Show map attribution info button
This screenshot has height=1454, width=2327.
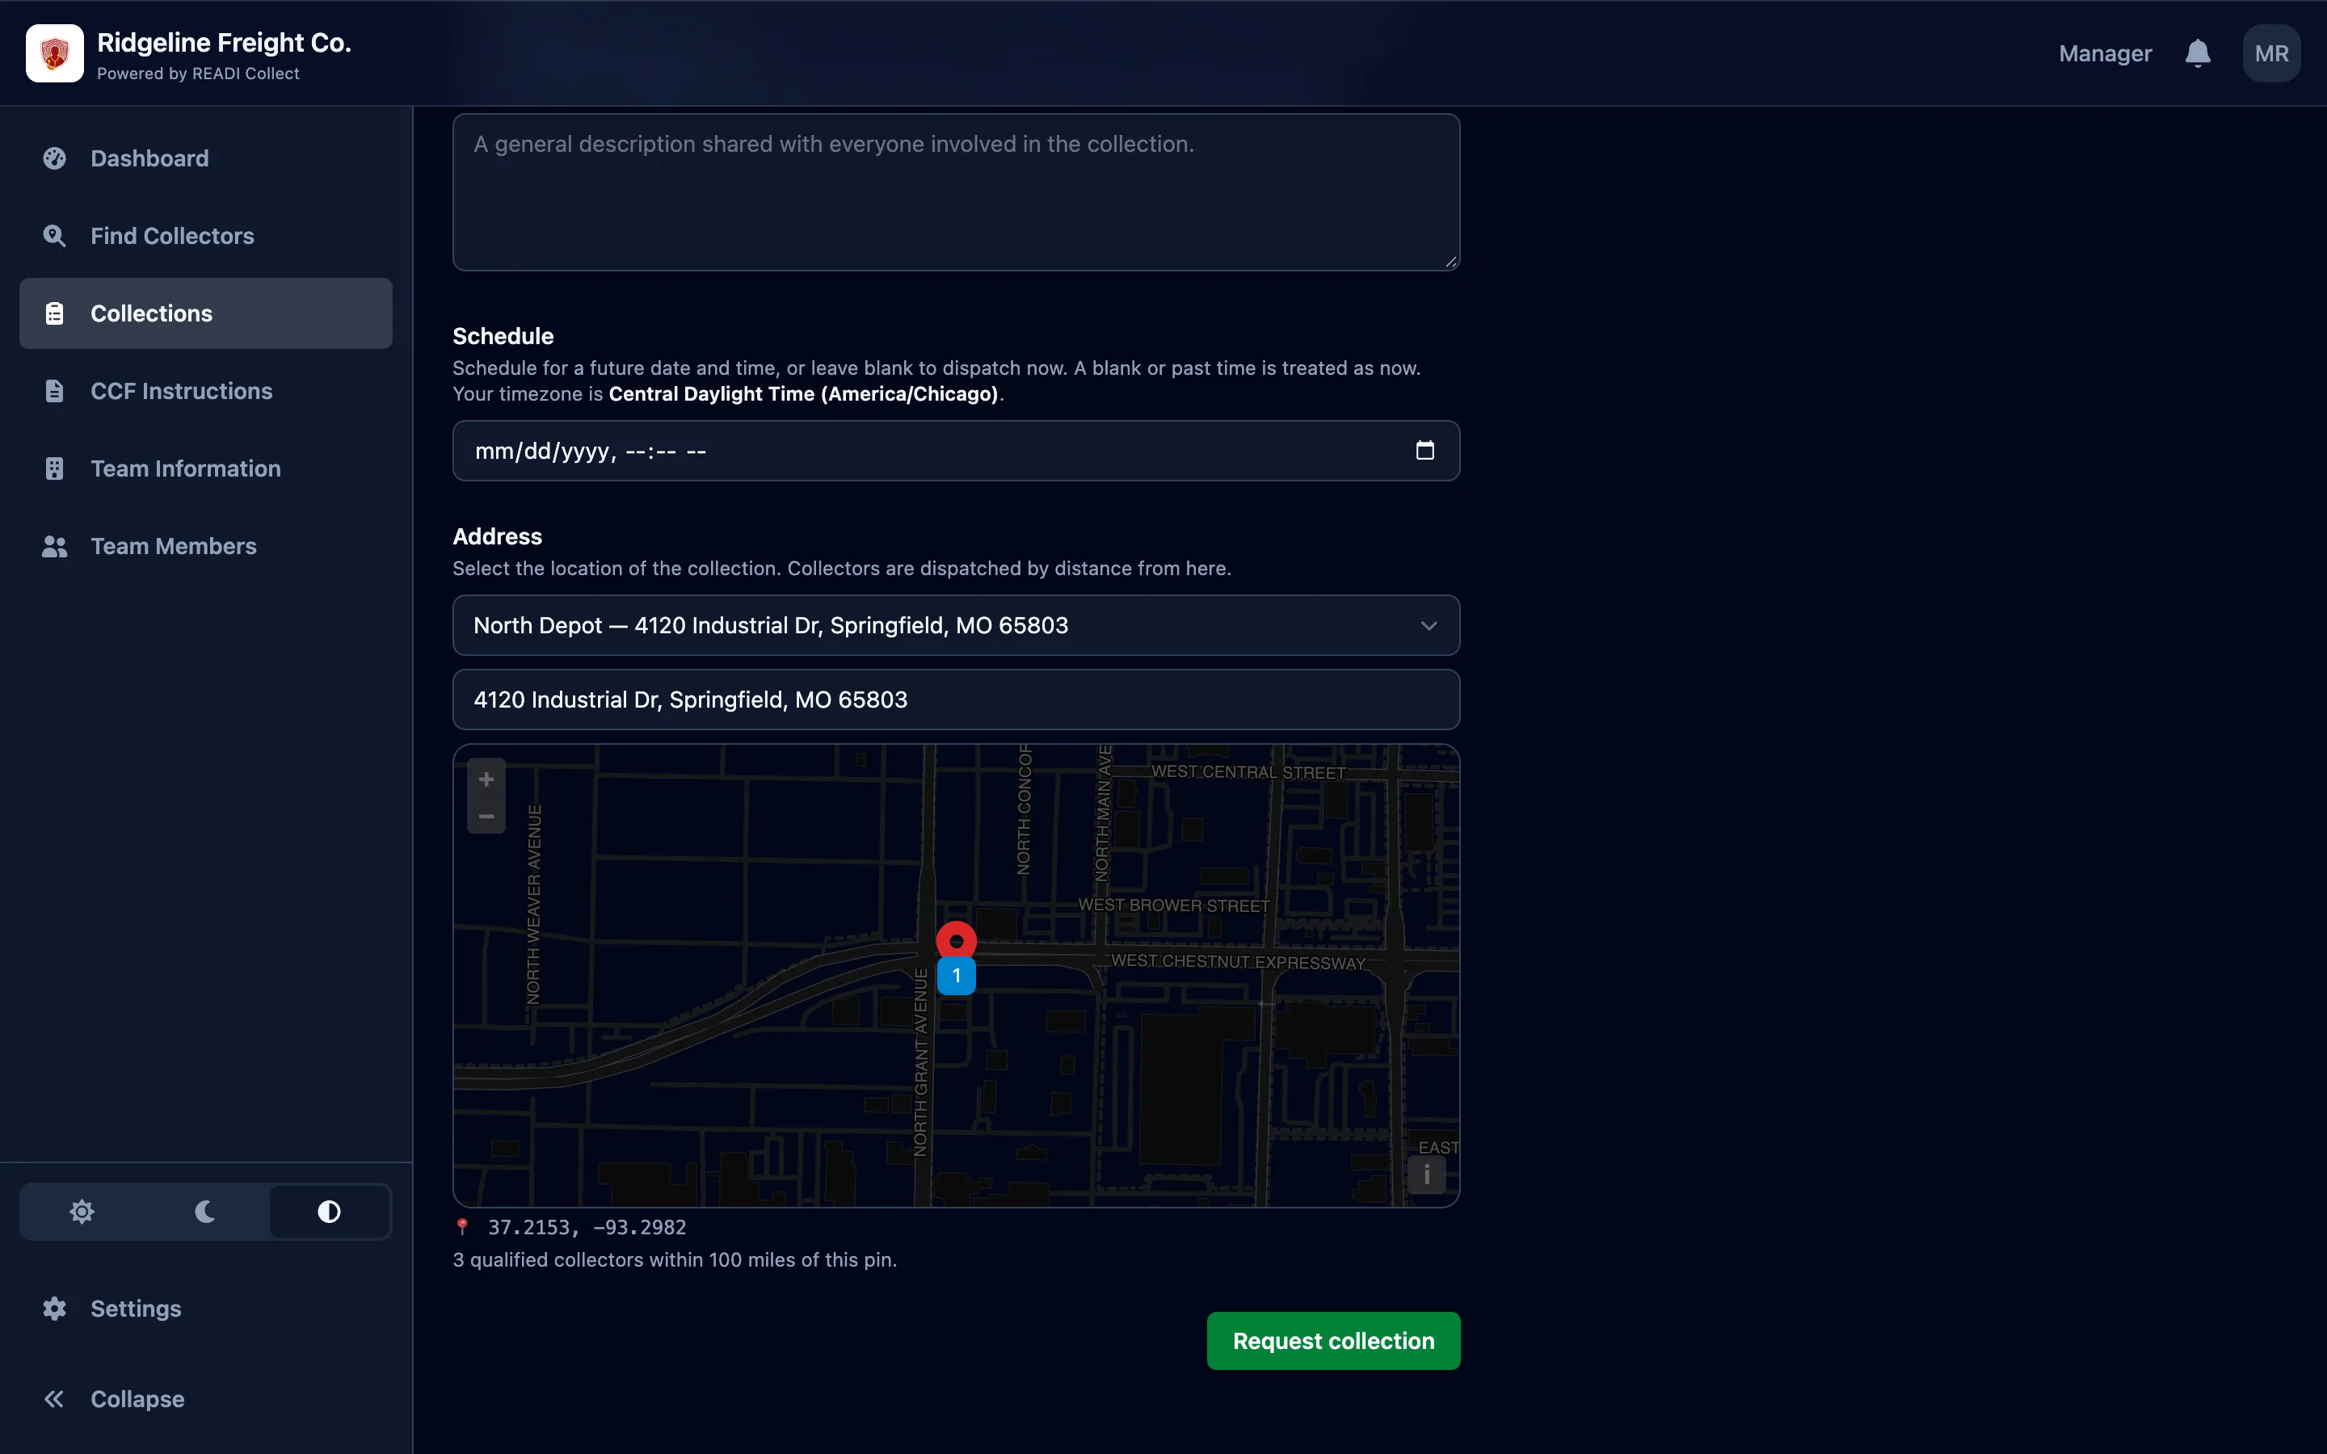tap(1427, 1175)
